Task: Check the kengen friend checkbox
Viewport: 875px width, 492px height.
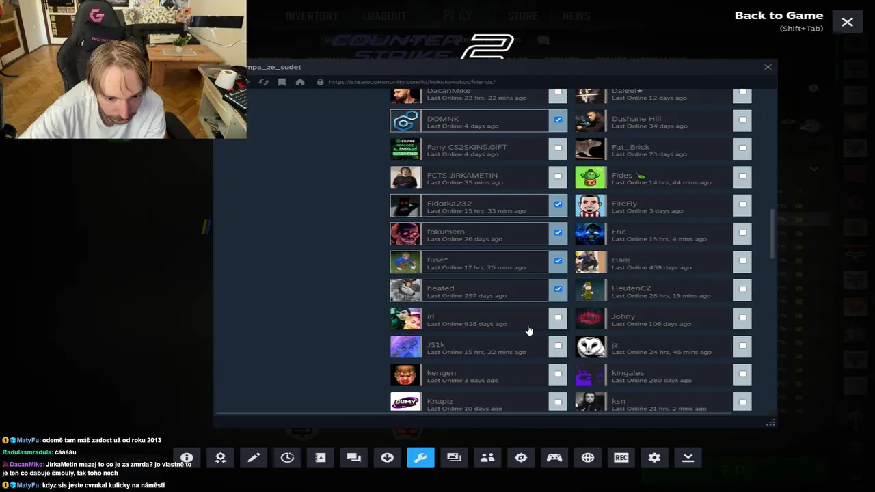Action: coord(558,374)
